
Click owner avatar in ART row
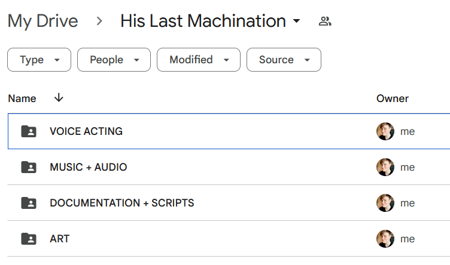385,239
